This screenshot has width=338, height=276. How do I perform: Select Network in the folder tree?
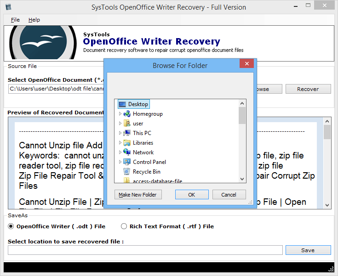coord(143,152)
